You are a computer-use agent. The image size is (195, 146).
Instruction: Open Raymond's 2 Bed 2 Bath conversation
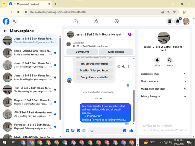click(29, 127)
